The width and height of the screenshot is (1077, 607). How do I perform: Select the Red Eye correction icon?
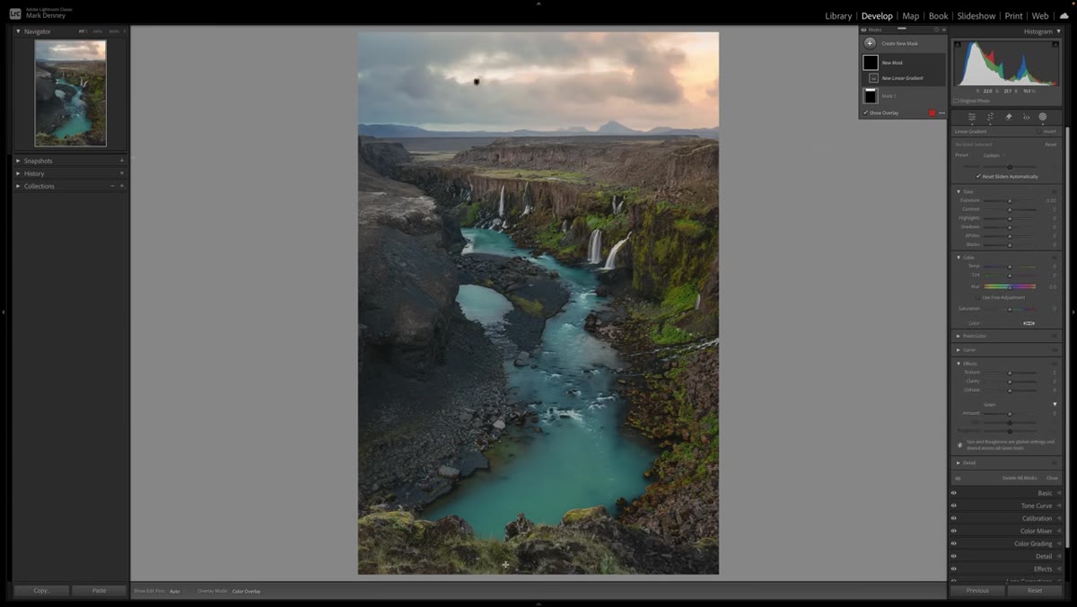pos(1026,117)
